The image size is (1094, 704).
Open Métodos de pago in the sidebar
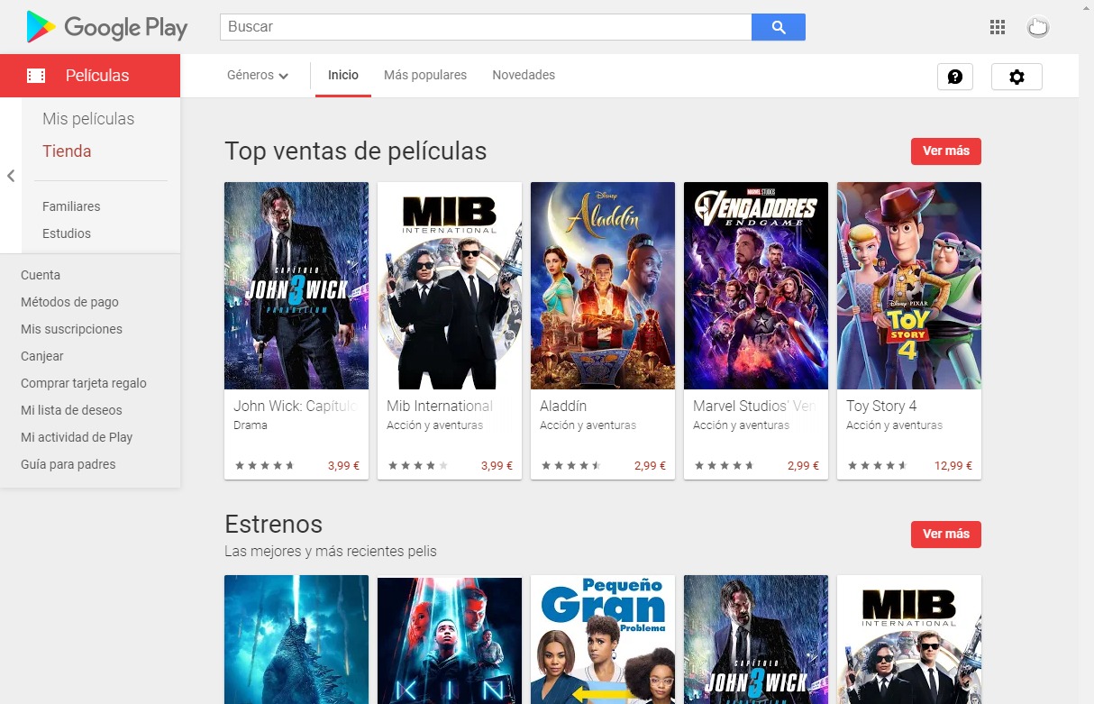pos(69,302)
